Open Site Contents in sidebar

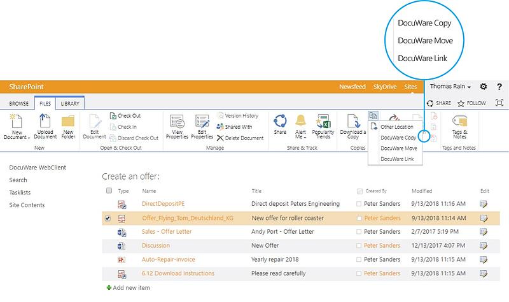click(x=27, y=205)
